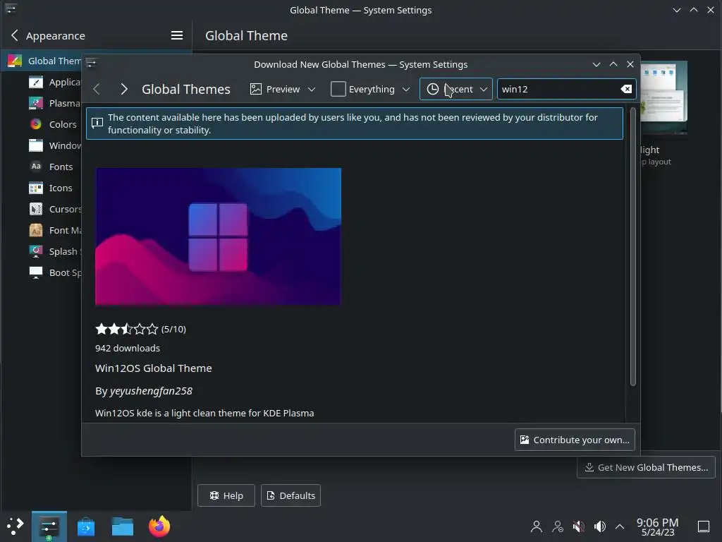Image resolution: width=722 pixels, height=542 pixels.
Task: Click the second user switch tray icon
Action: tap(558, 526)
